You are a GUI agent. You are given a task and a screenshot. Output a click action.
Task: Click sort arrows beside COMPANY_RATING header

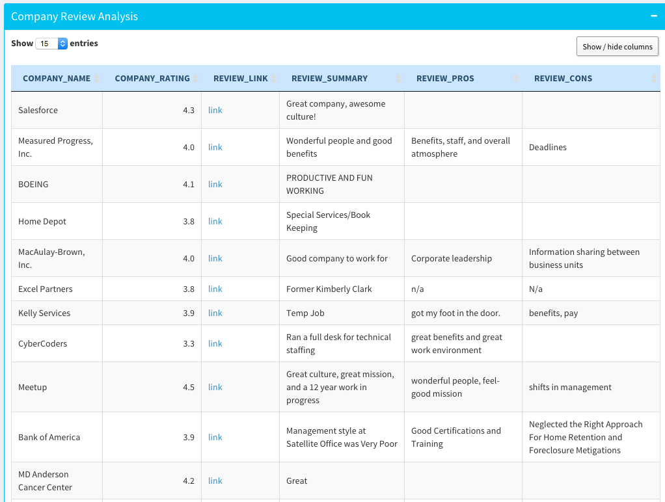pos(195,79)
